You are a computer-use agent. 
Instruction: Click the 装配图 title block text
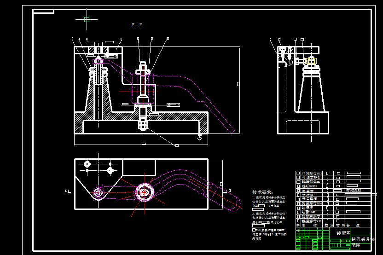click(343, 233)
